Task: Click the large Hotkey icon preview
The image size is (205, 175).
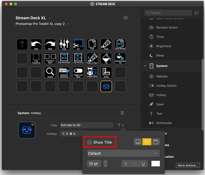Action: tap(27, 130)
